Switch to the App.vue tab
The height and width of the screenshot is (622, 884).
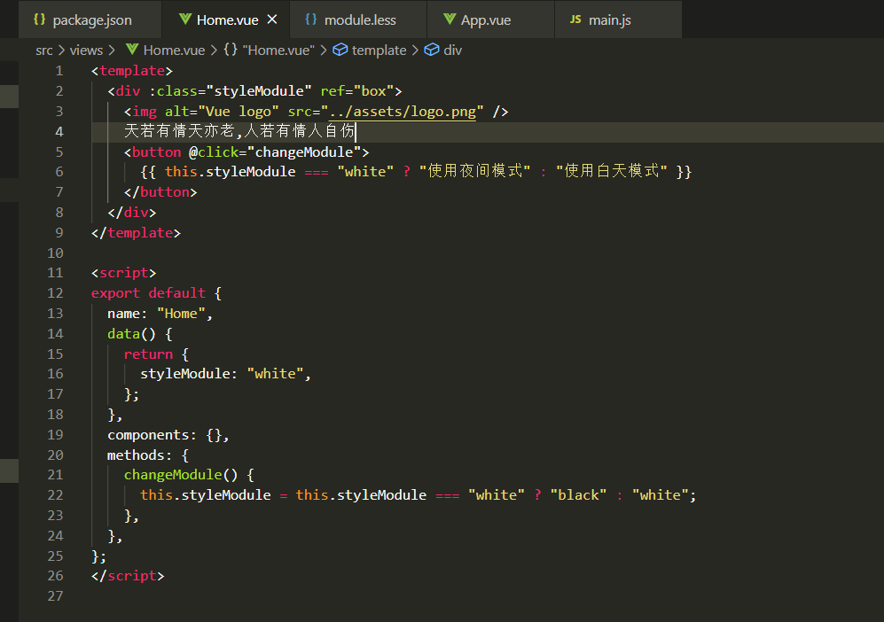coord(490,19)
